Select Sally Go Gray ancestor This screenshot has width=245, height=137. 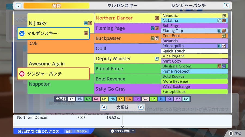click(x=127, y=89)
